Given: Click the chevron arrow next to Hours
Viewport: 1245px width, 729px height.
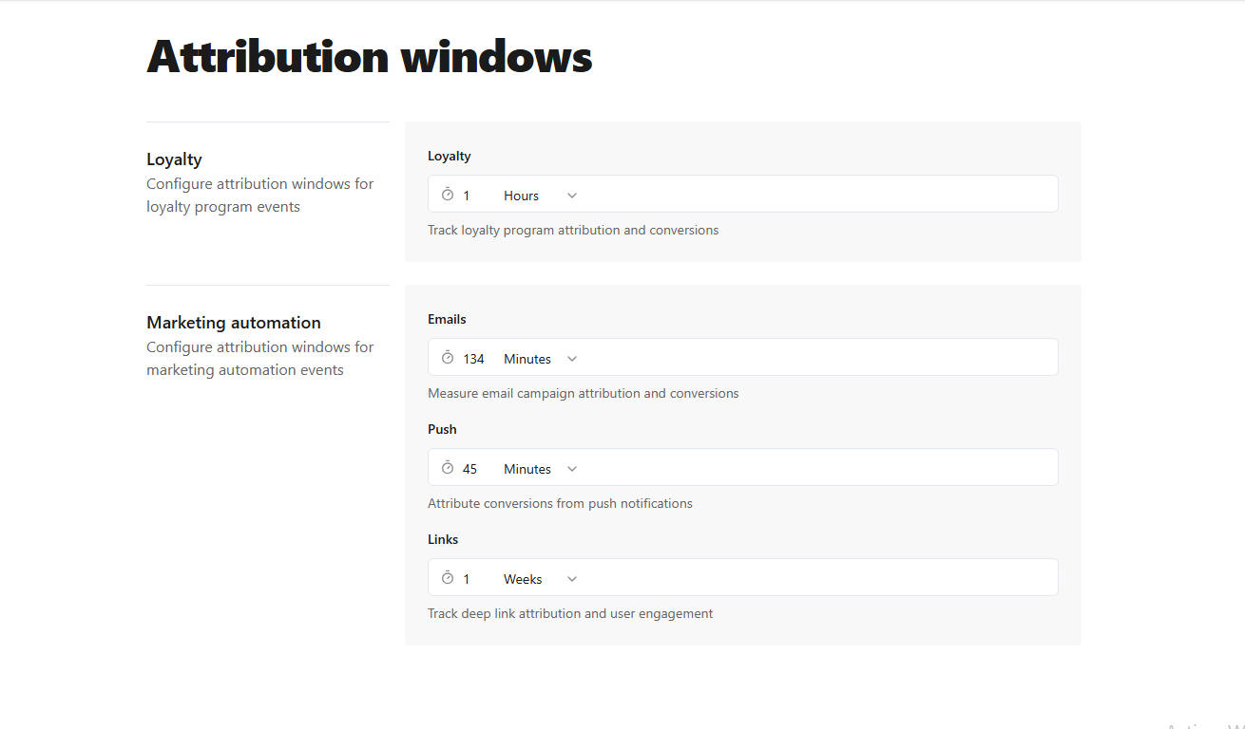Looking at the screenshot, I should 571,194.
